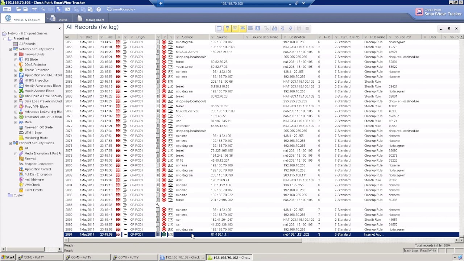Viewport: 464px width, 261px height.
Task: Expand the HTTPS Inspection node
Action: [16, 80]
